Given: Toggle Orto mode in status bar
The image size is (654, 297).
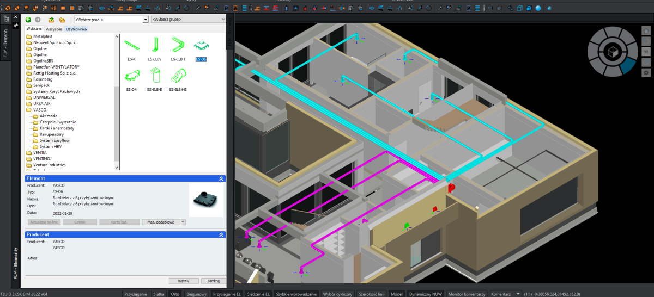Looking at the screenshot, I should [175, 294].
